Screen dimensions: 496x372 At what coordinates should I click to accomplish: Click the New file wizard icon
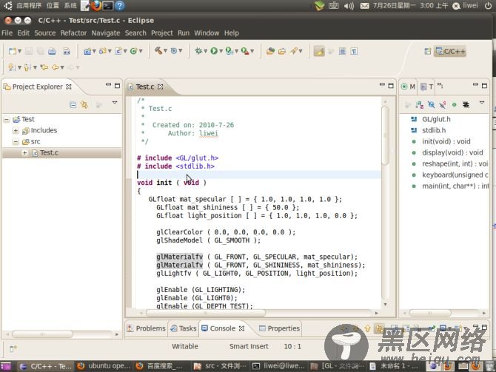pos(12,51)
